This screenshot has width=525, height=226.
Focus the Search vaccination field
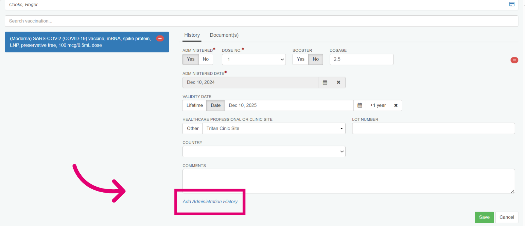261,21
